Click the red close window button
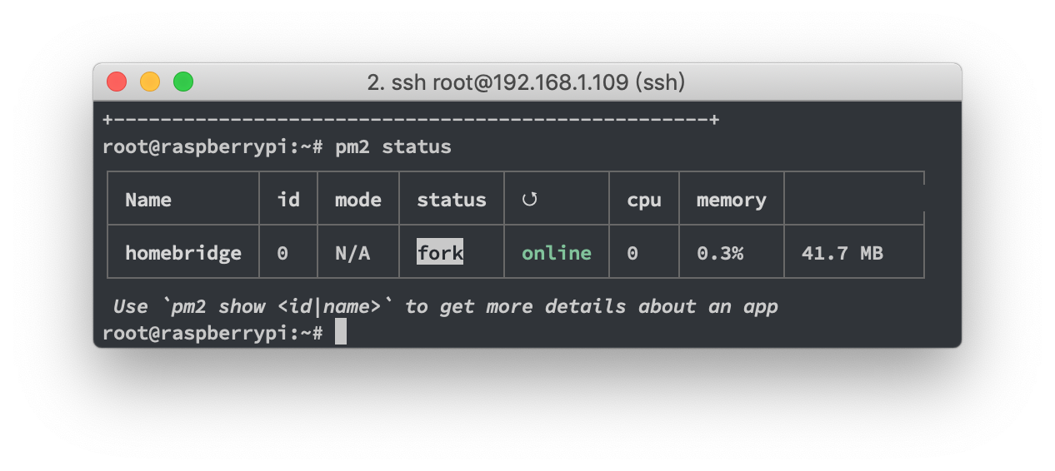The image size is (1055, 471). pos(117,82)
